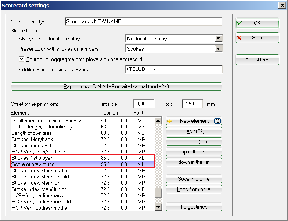Move element down in the list
Viewport: 288px width, 221px height.
(x=194, y=162)
